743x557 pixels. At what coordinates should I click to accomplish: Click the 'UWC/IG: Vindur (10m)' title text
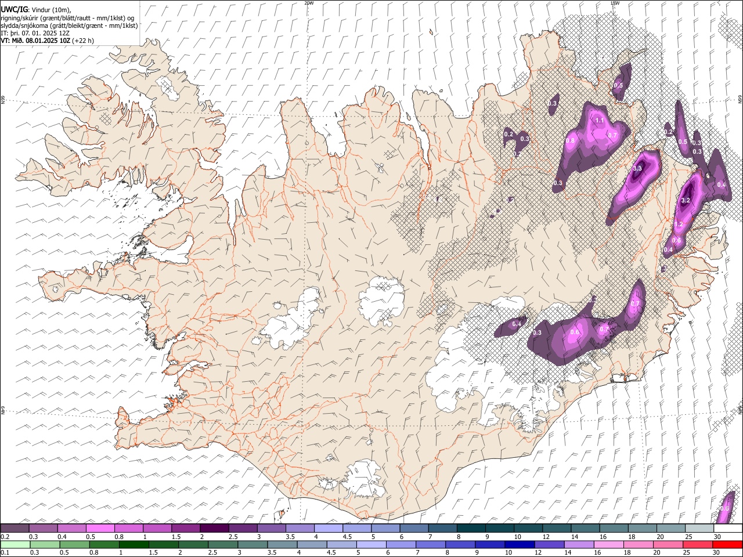[36, 9]
